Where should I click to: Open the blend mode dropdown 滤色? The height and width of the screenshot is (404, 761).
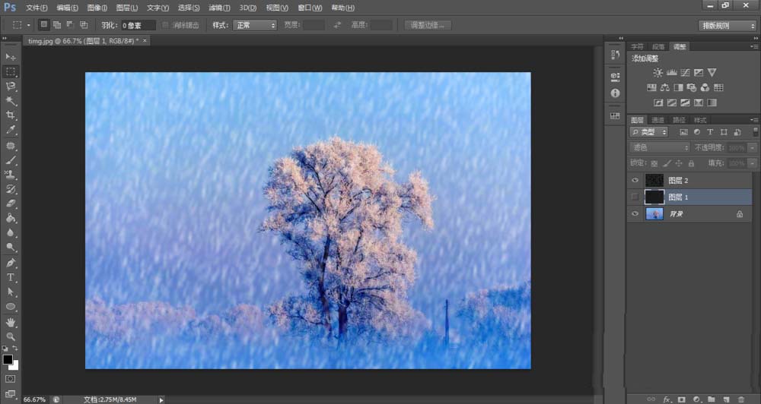coord(660,147)
